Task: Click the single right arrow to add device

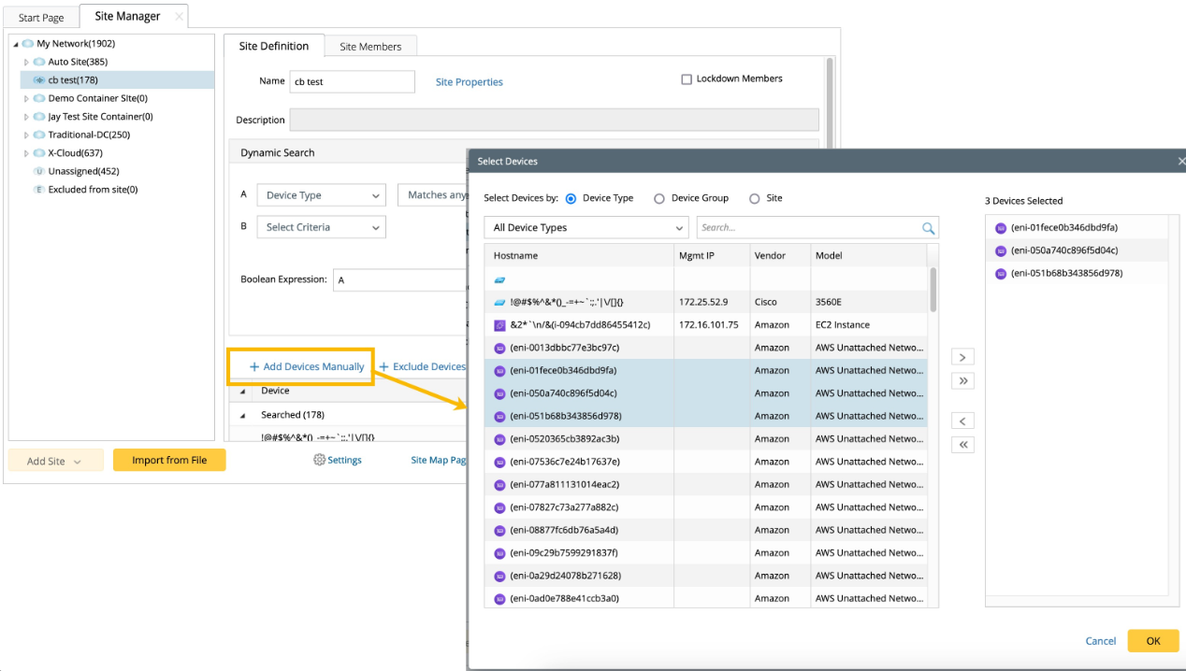Action: coord(962,357)
